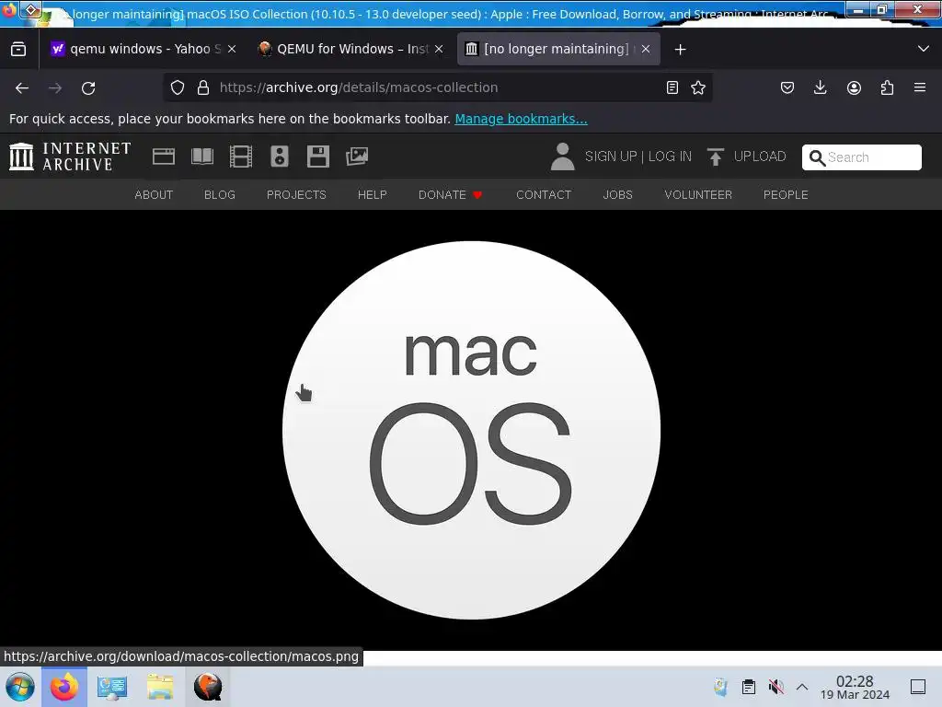Open Firefox account menu
942x707 pixels.
pyautogui.click(x=854, y=87)
